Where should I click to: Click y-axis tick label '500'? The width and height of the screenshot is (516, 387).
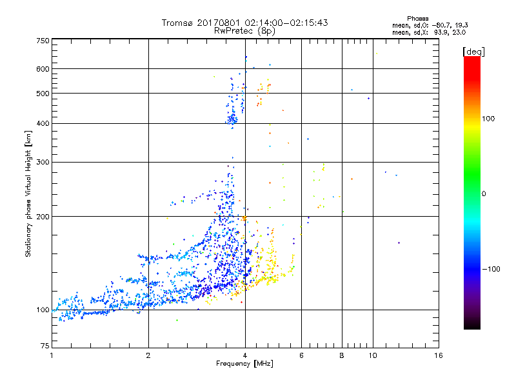[x=43, y=94]
